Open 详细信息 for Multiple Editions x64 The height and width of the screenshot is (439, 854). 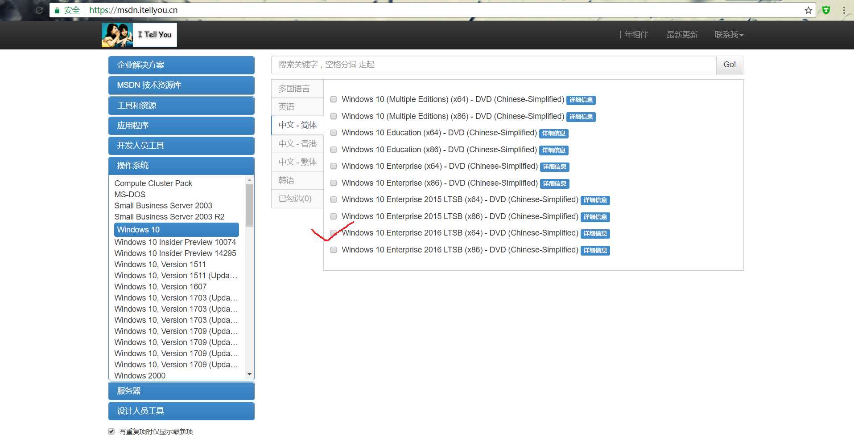(581, 100)
